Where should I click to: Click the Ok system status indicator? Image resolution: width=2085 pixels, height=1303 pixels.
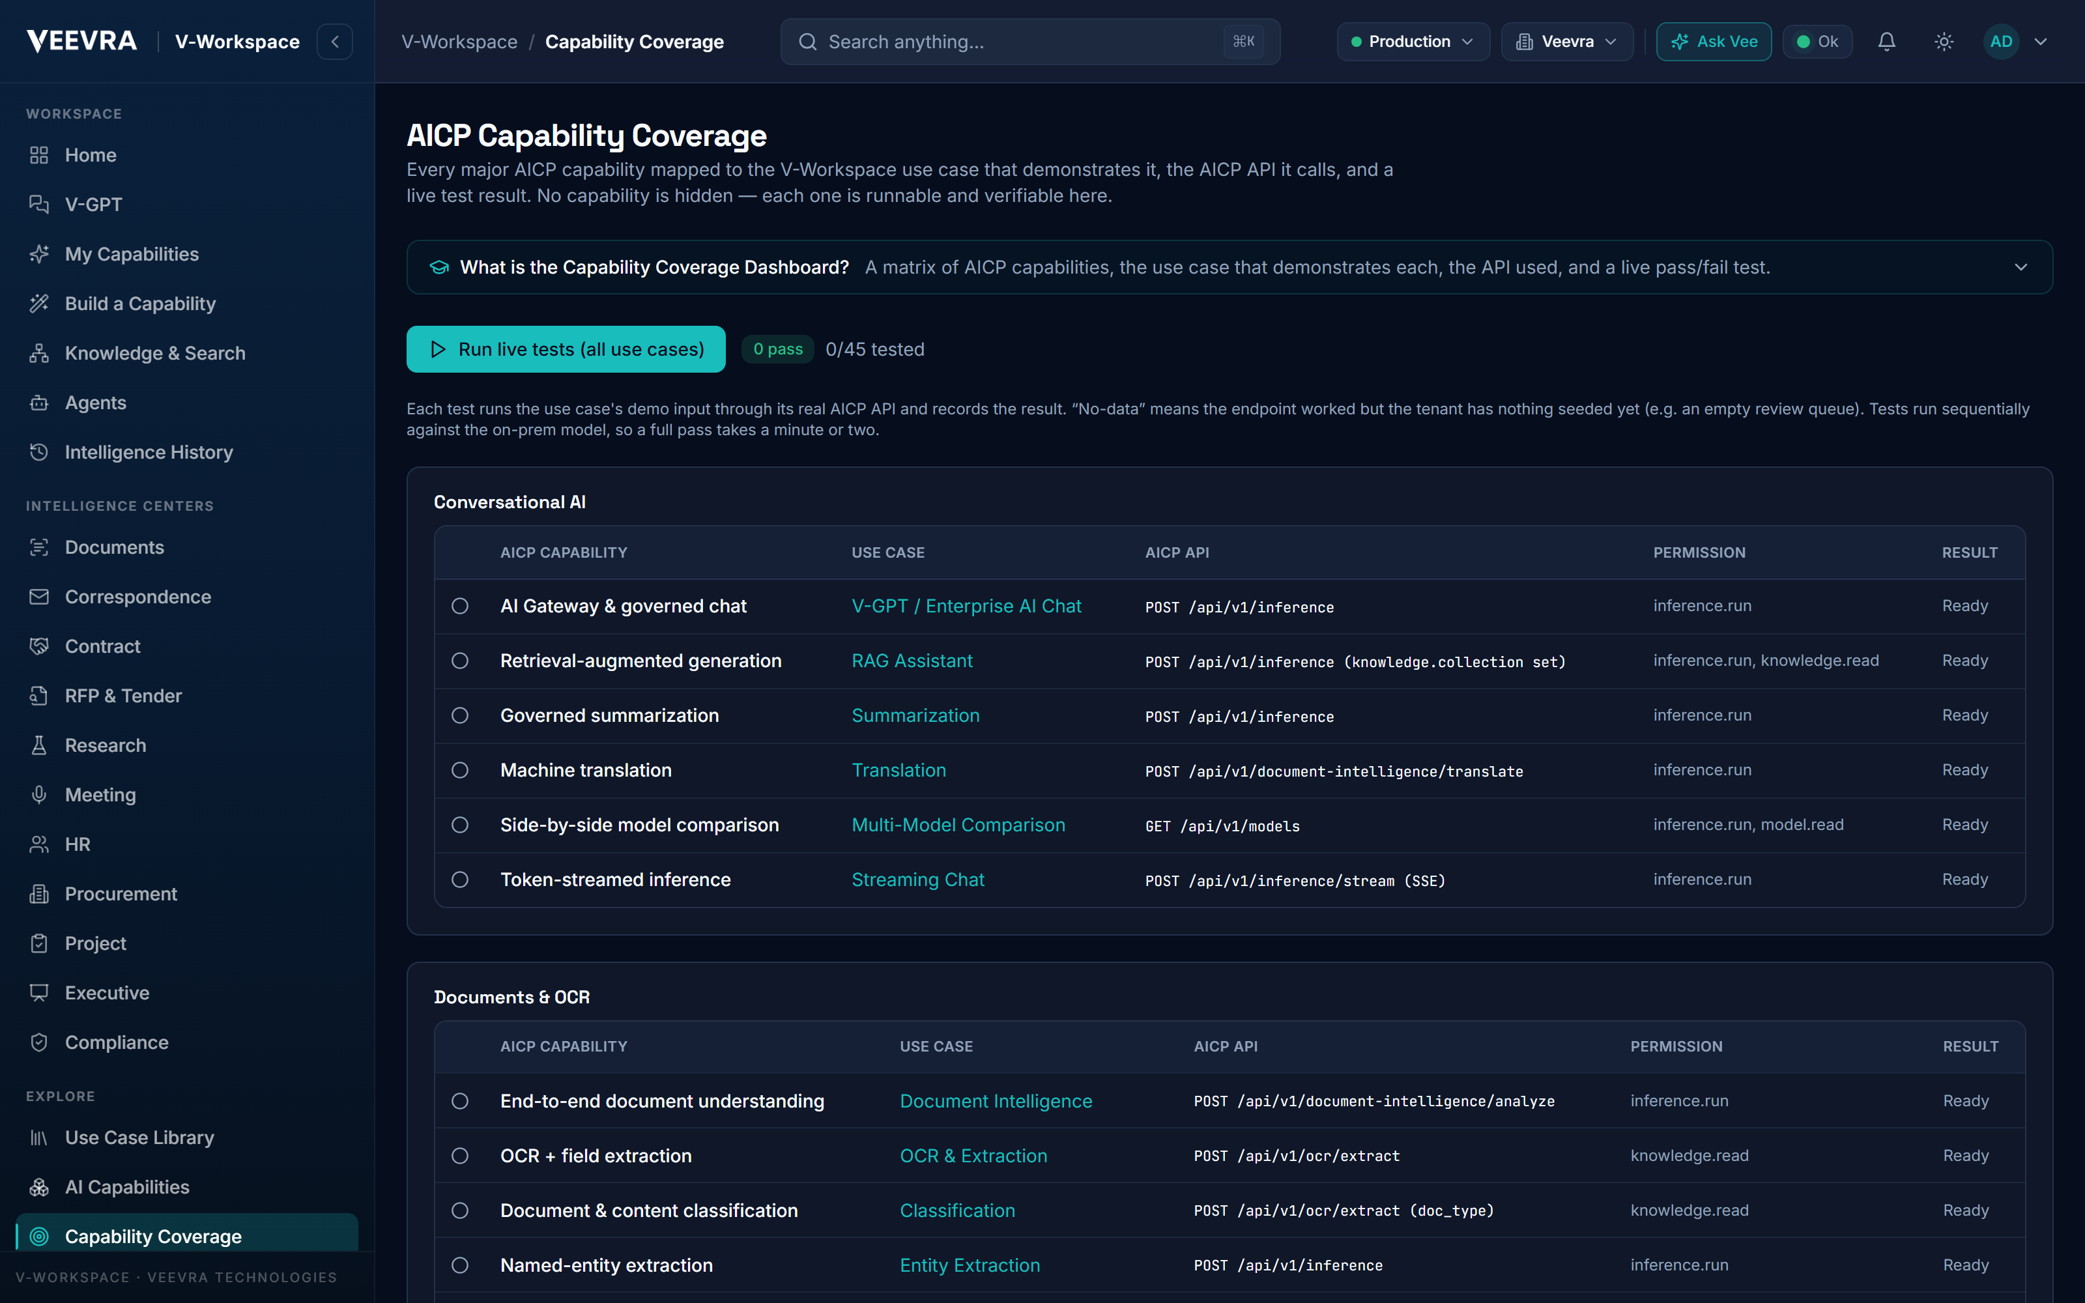1818,41
